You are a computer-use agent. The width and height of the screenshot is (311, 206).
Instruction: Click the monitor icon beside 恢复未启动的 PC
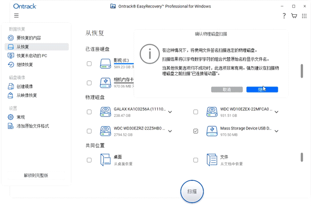(11, 55)
